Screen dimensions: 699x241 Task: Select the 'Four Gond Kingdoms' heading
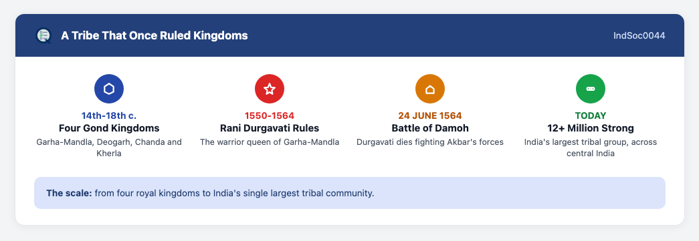[109, 128]
